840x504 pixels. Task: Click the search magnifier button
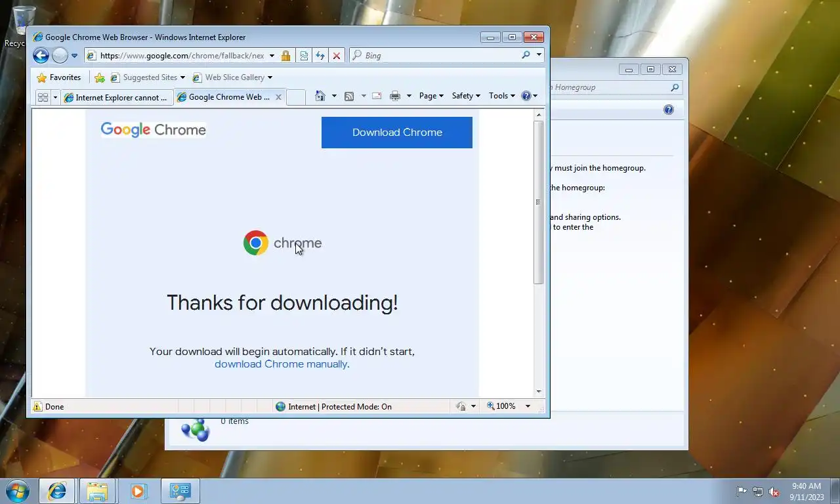coord(526,55)
